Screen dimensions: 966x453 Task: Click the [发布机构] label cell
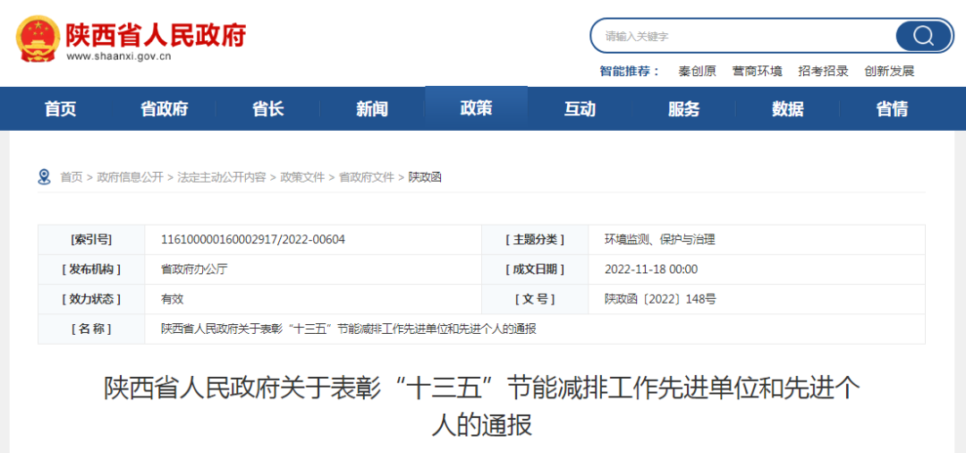click(x=91, y=269)
